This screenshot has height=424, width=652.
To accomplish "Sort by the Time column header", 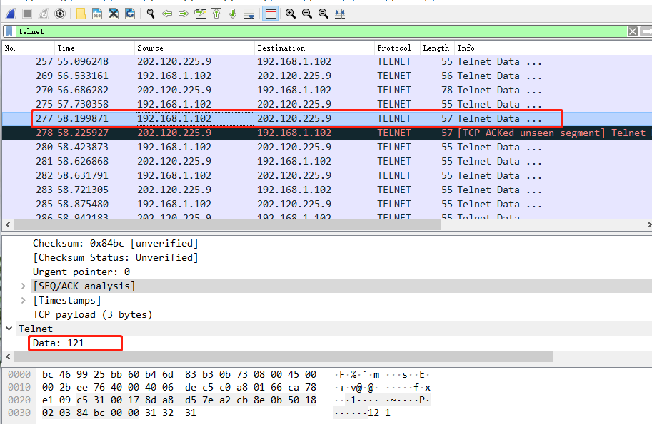I will 94,48.
